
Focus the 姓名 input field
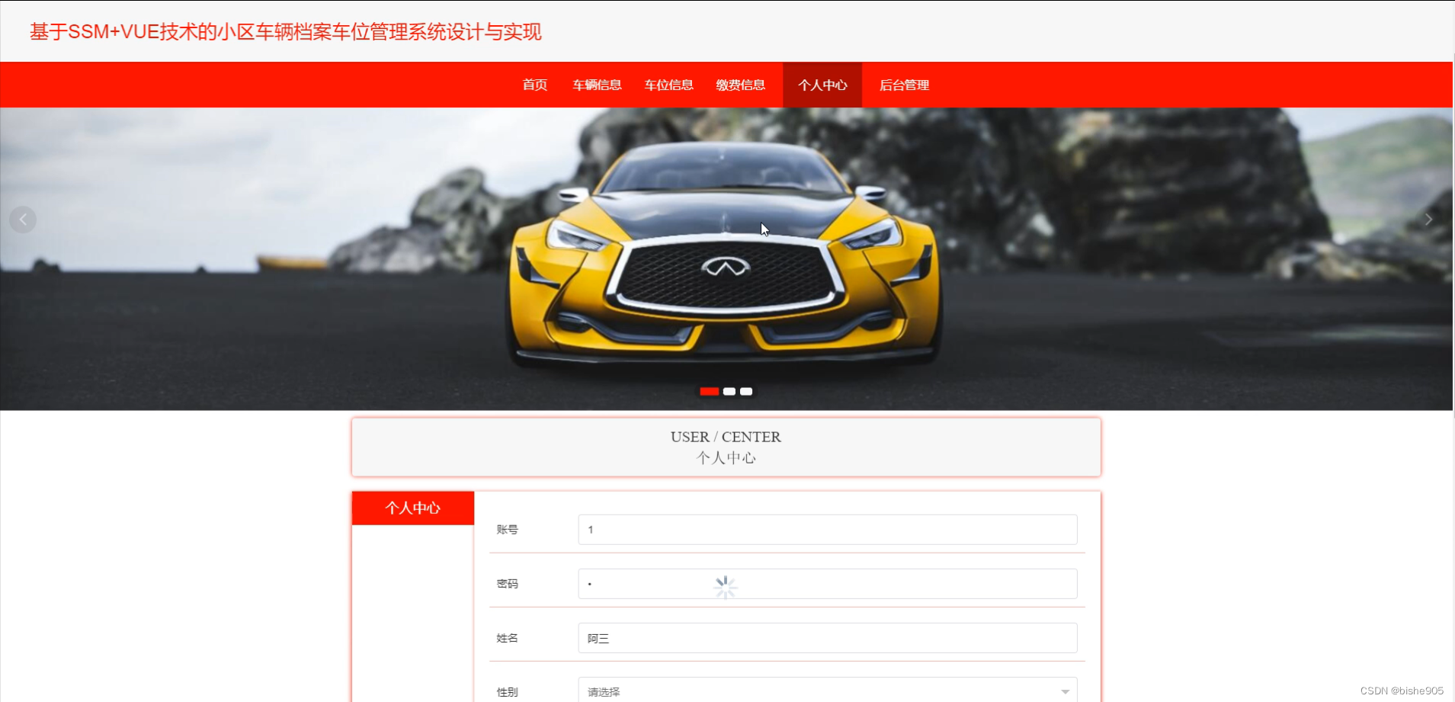828,638
